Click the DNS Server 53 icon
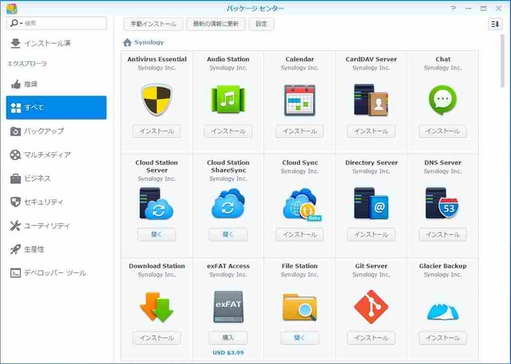Screen dimensions: 511x364 point(442,203)
